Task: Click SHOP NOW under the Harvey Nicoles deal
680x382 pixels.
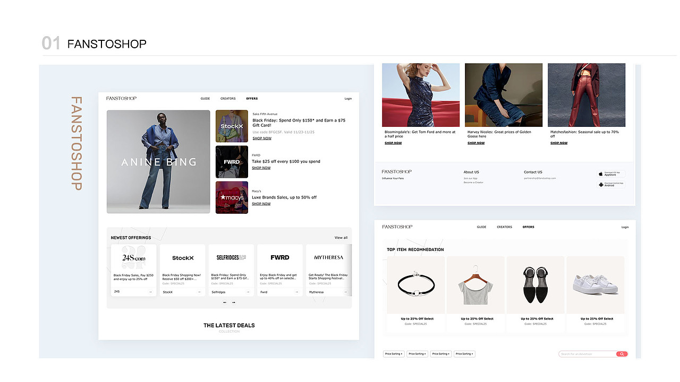Action: [476, 143]
